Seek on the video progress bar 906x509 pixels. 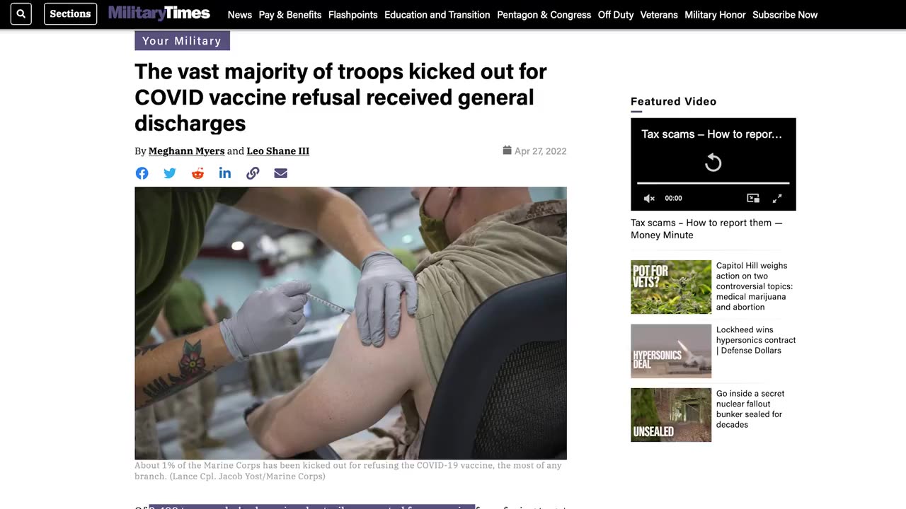tap(713, 183)
